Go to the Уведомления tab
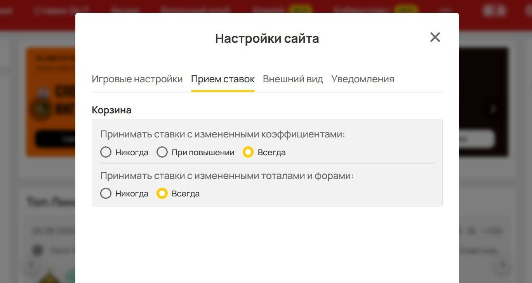 coord(363,79)
